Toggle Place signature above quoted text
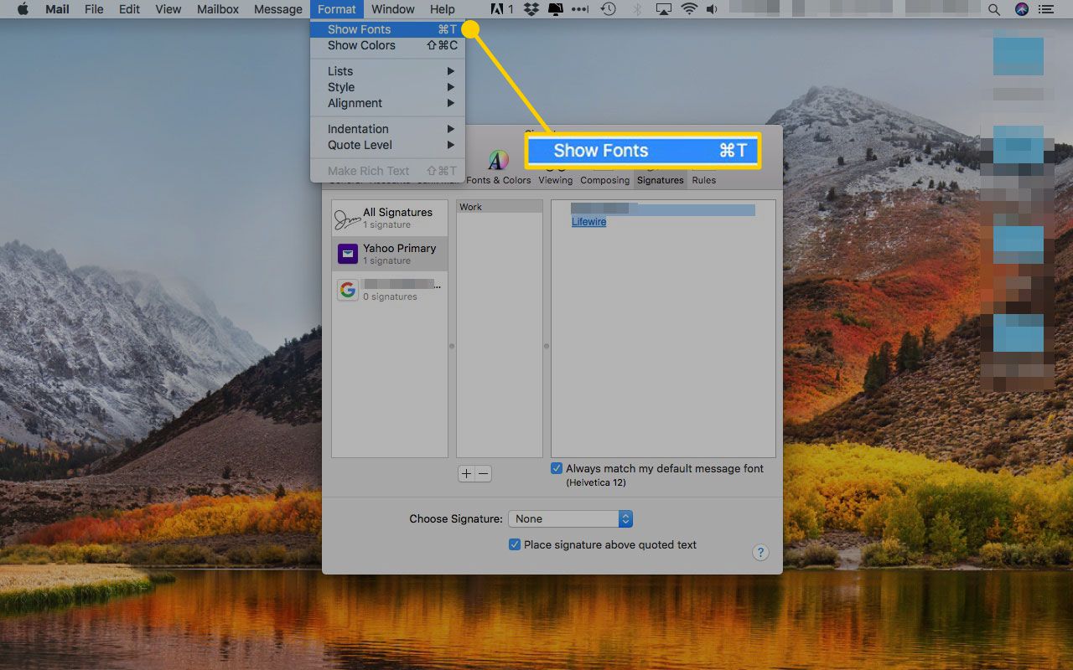Screen dimensions: 1073x670 pyautogui.click(x=515, y=544)
